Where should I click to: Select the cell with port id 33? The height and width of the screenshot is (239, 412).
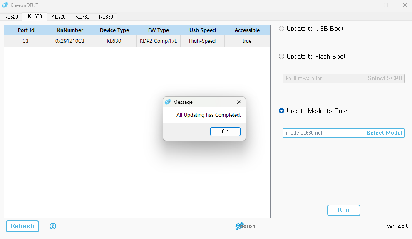click(x=26, y=41)
